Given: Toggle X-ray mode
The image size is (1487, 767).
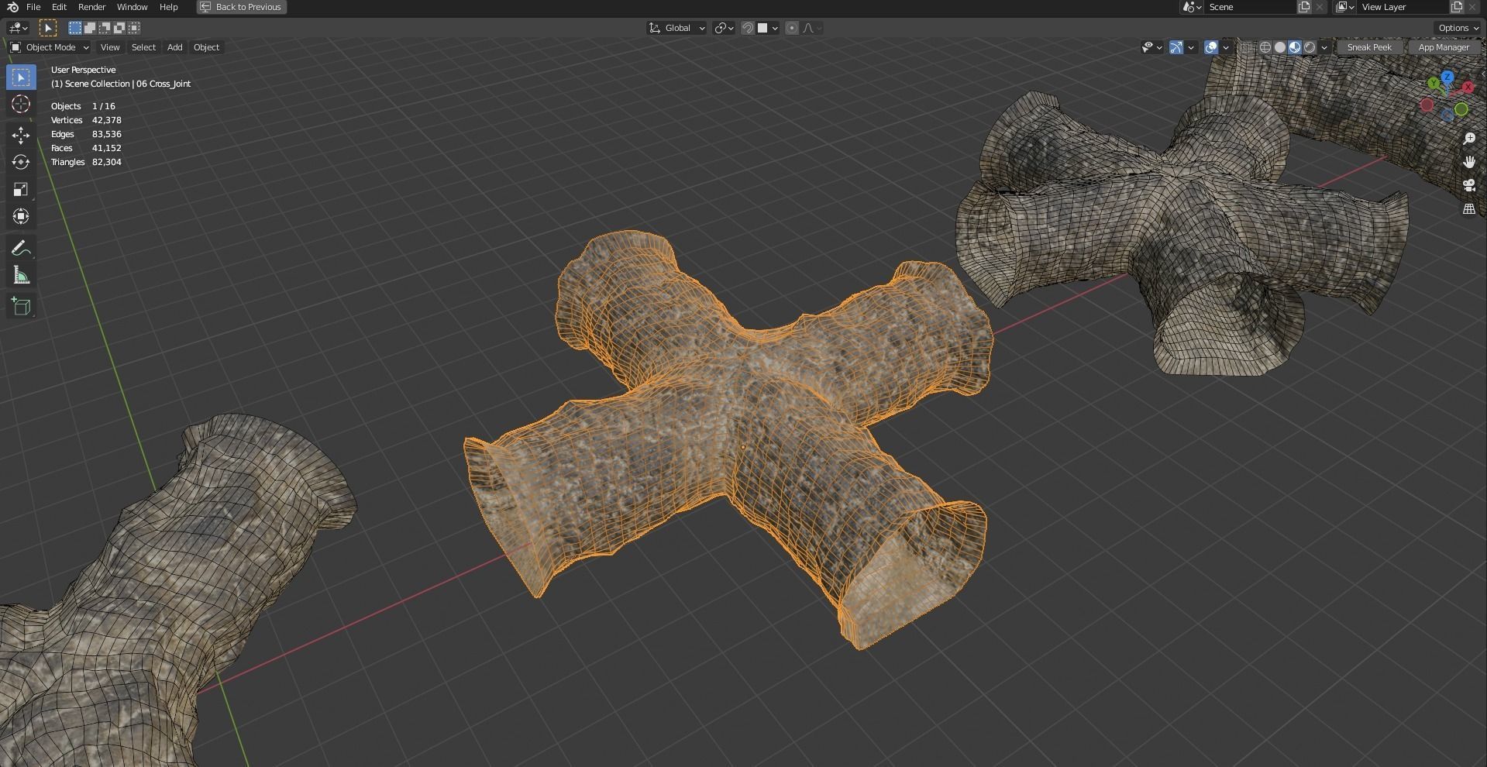Looking at the screenshot, I should pos(1246,47).
